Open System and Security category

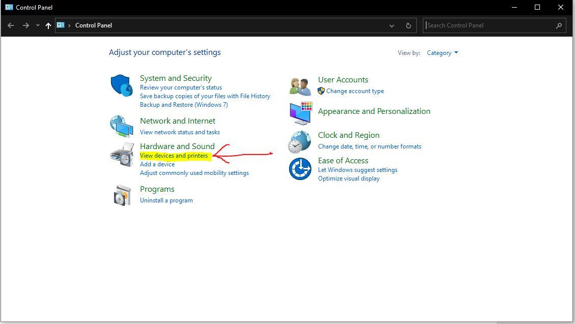tap(176, 78)
